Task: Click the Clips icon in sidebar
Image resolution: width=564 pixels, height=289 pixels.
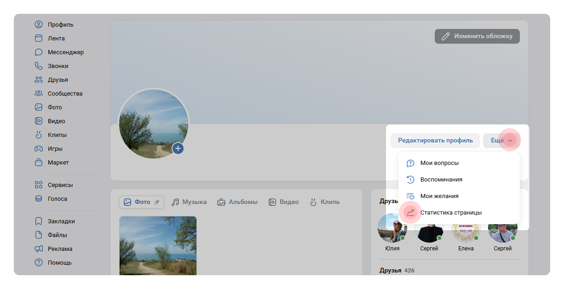Action: pyautogui.click(x=39, y=135)
